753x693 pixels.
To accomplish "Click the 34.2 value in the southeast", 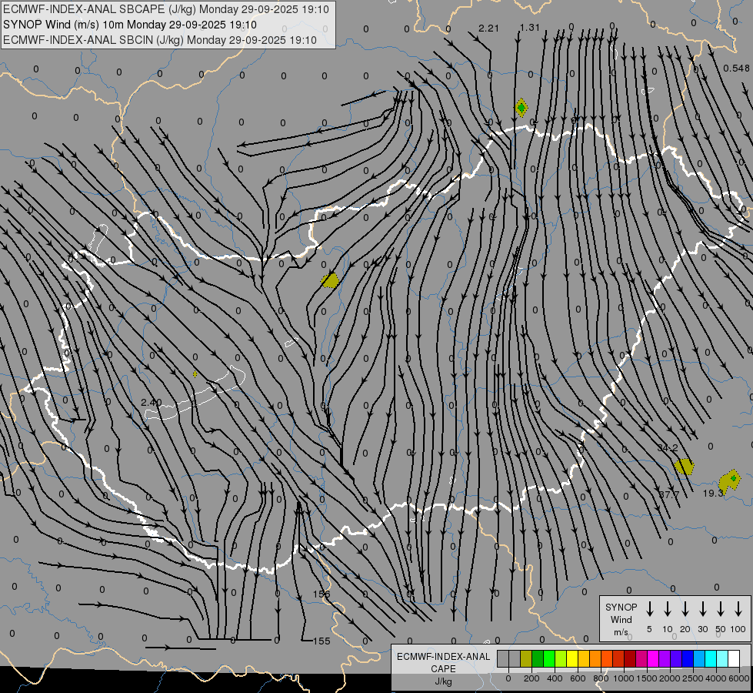I will (668, 447).
